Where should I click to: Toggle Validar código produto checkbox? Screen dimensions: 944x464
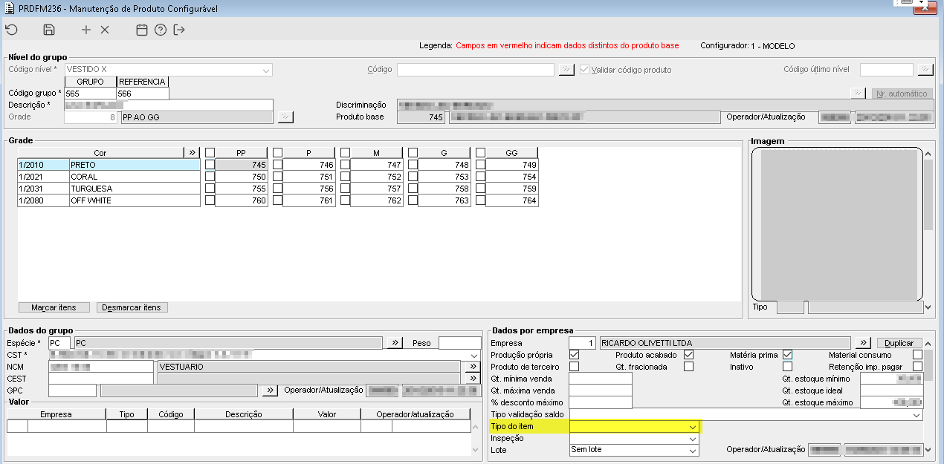coord(586,70)
